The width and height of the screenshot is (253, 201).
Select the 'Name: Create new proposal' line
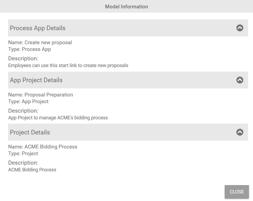click(40, 43)
